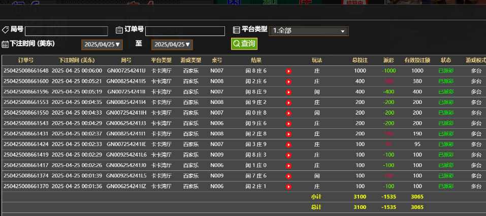Open the 平台类型 dropdown showing 1.全部

coord(309,31)
